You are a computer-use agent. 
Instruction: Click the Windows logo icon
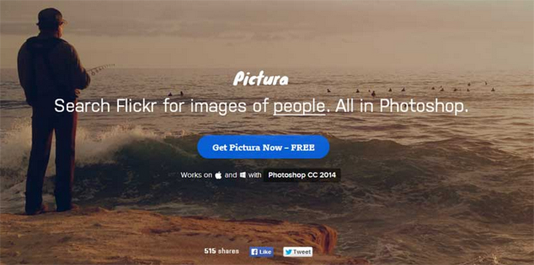point(243,175)
